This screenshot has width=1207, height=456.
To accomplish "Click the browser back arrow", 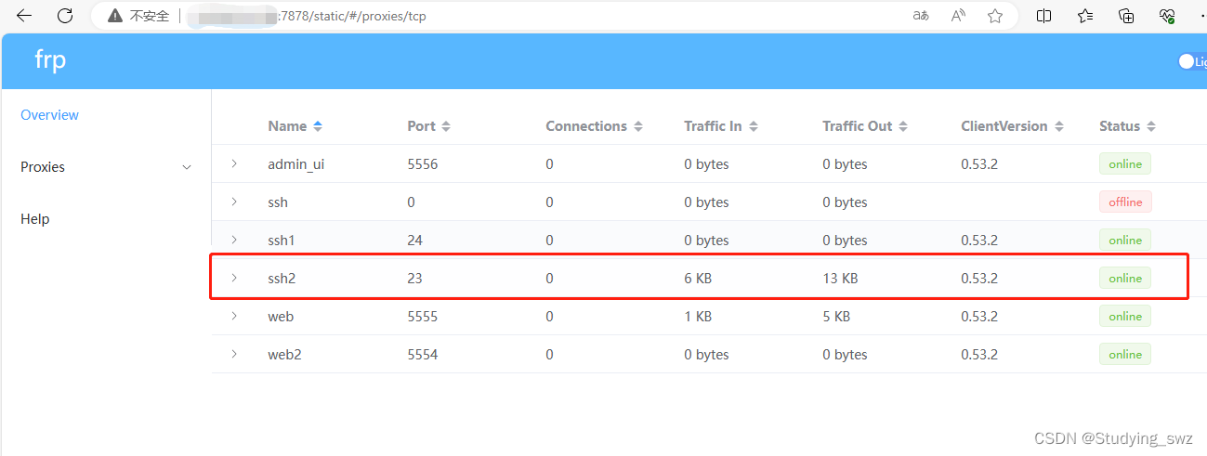I will [x=24, y=16].
